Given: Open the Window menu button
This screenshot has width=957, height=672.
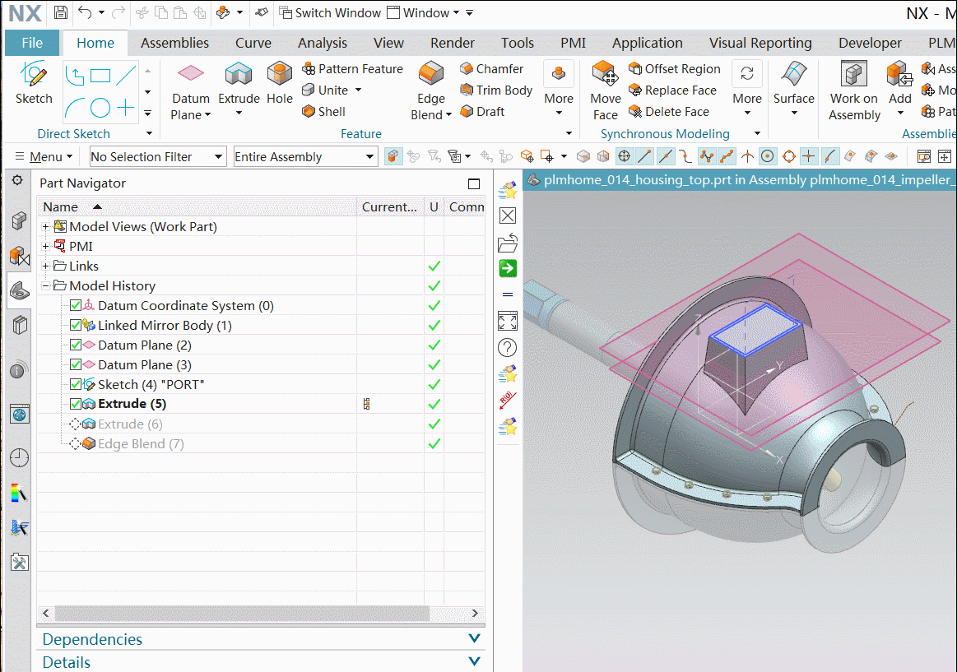Looking at the screenshot, I should coord(424,13).
